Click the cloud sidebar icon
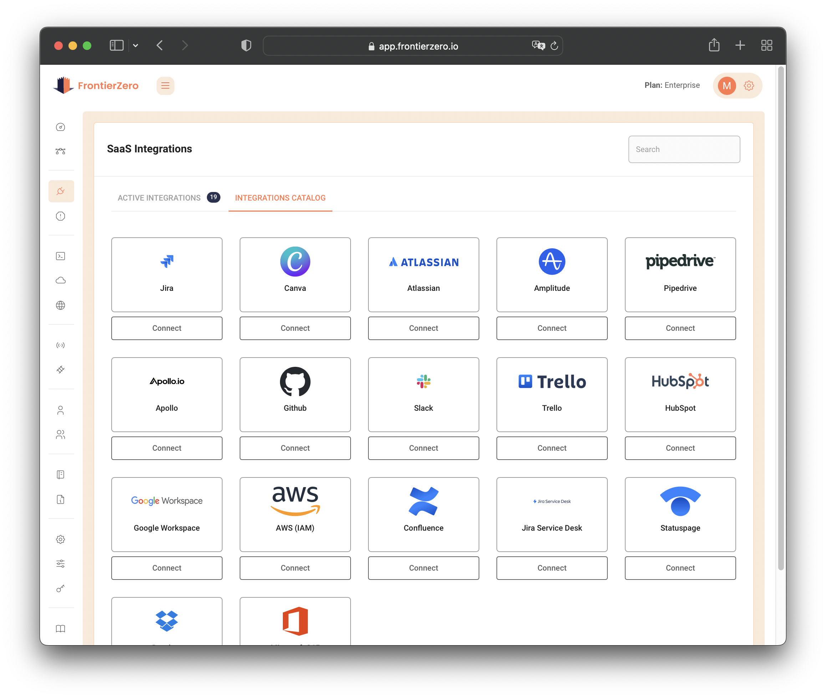 (x=61, y=280)
